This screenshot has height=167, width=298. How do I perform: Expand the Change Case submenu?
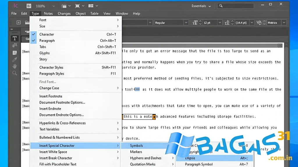pos(76,88)
